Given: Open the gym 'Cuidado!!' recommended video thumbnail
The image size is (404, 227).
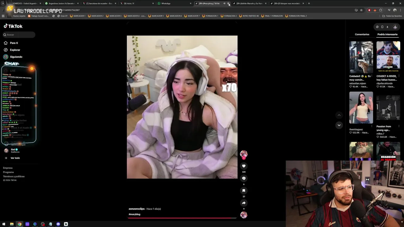Looking at the screenshot, I should click(361, 57).
